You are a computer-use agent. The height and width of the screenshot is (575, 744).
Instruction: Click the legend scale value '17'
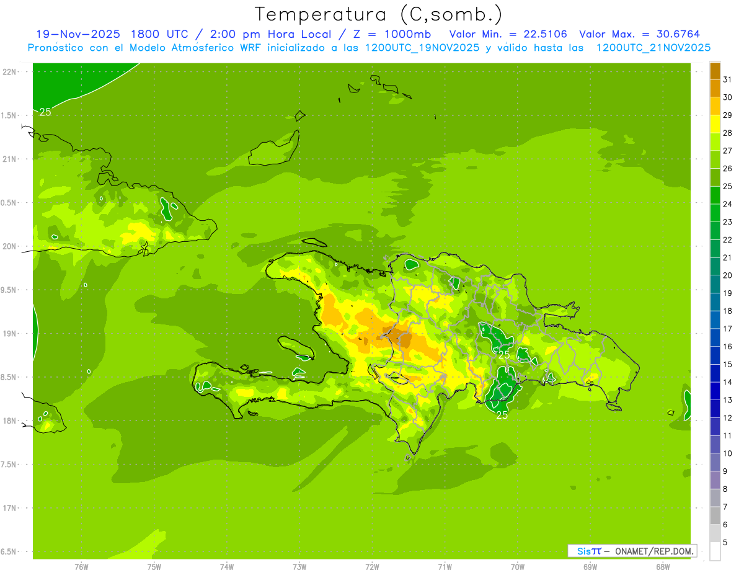point(728,329)
